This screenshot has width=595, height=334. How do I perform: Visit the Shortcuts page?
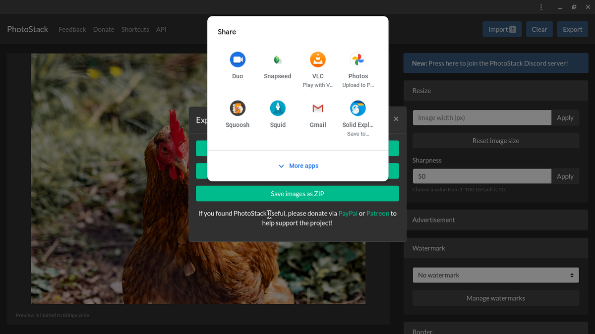coord(135,29)
